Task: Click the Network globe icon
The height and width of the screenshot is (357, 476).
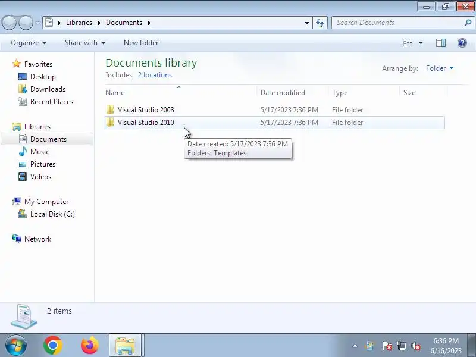Action: click(x=17, y=239)
